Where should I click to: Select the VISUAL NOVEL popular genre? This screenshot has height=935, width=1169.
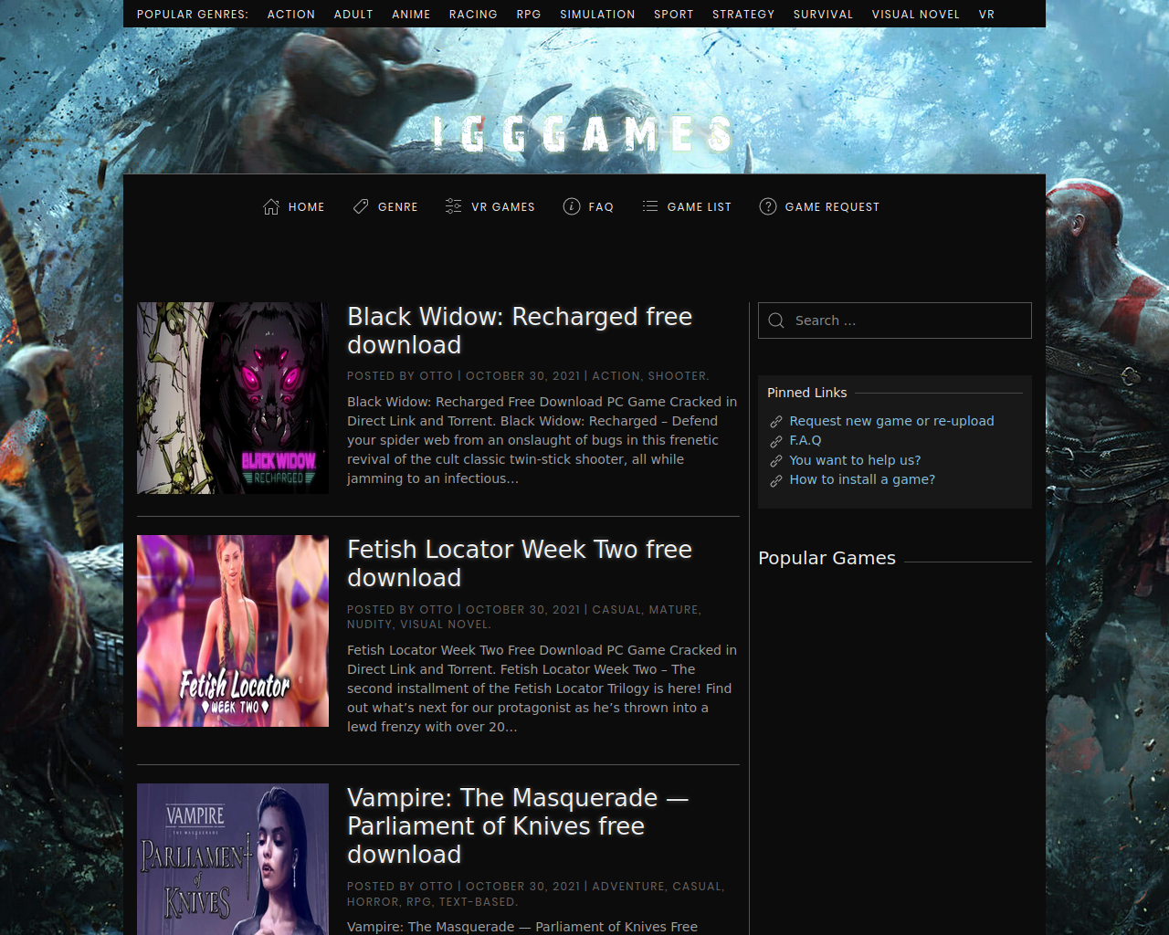click(x=916, y=15)
